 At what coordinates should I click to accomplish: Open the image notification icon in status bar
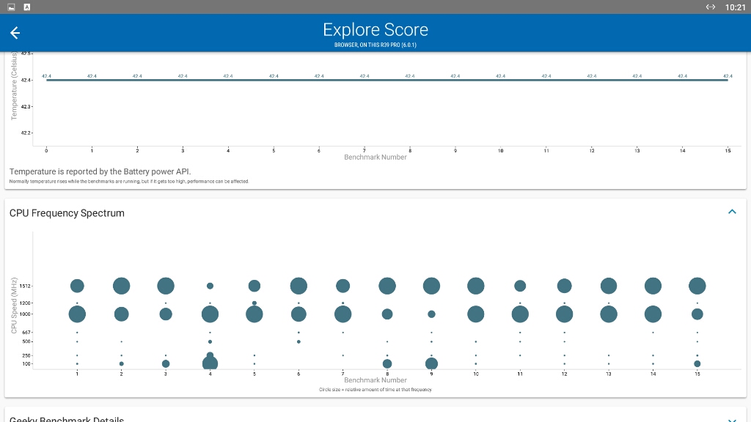[11, 7]
